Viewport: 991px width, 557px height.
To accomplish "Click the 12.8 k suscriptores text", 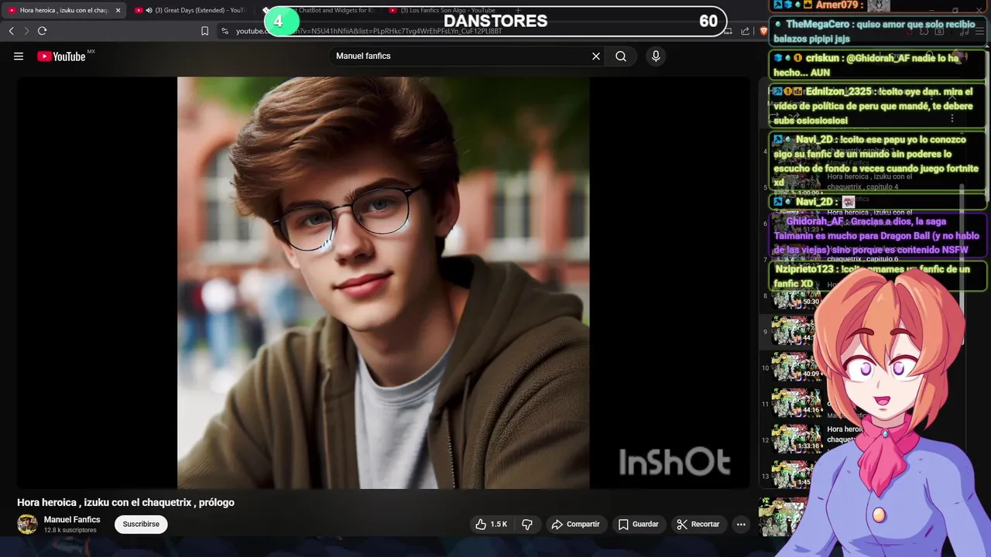I will [x=70, y=530].
